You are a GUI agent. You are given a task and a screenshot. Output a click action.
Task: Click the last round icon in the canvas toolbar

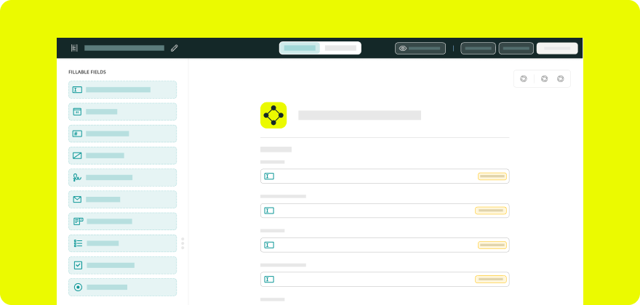point(561,78)
